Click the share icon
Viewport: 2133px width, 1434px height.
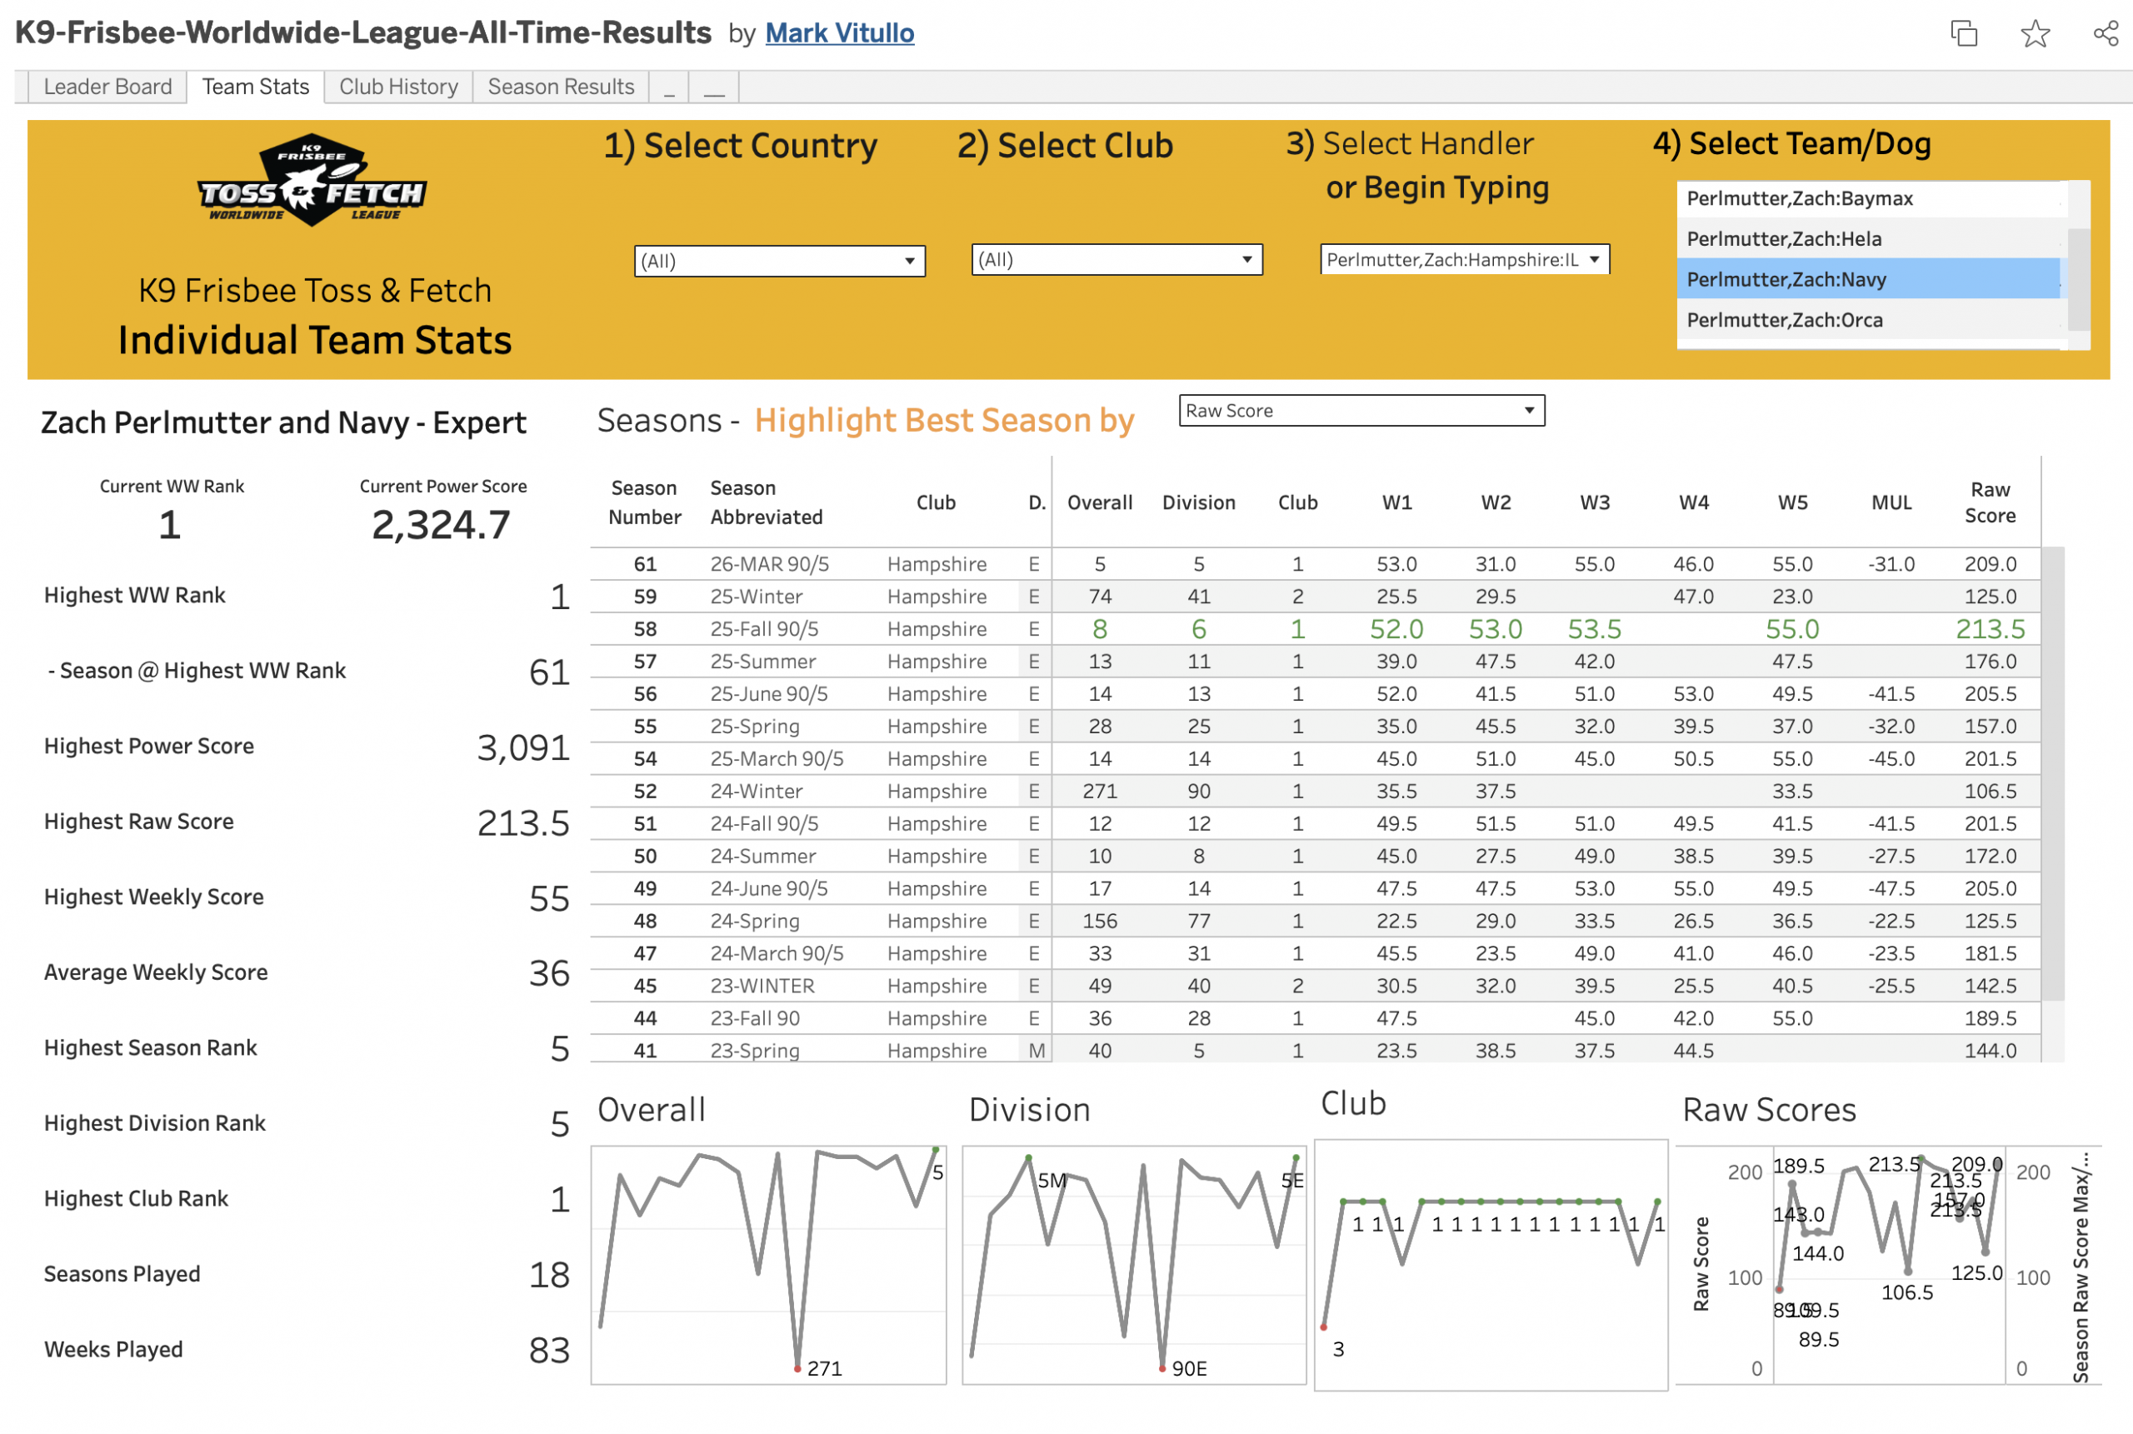point(2105,34)
